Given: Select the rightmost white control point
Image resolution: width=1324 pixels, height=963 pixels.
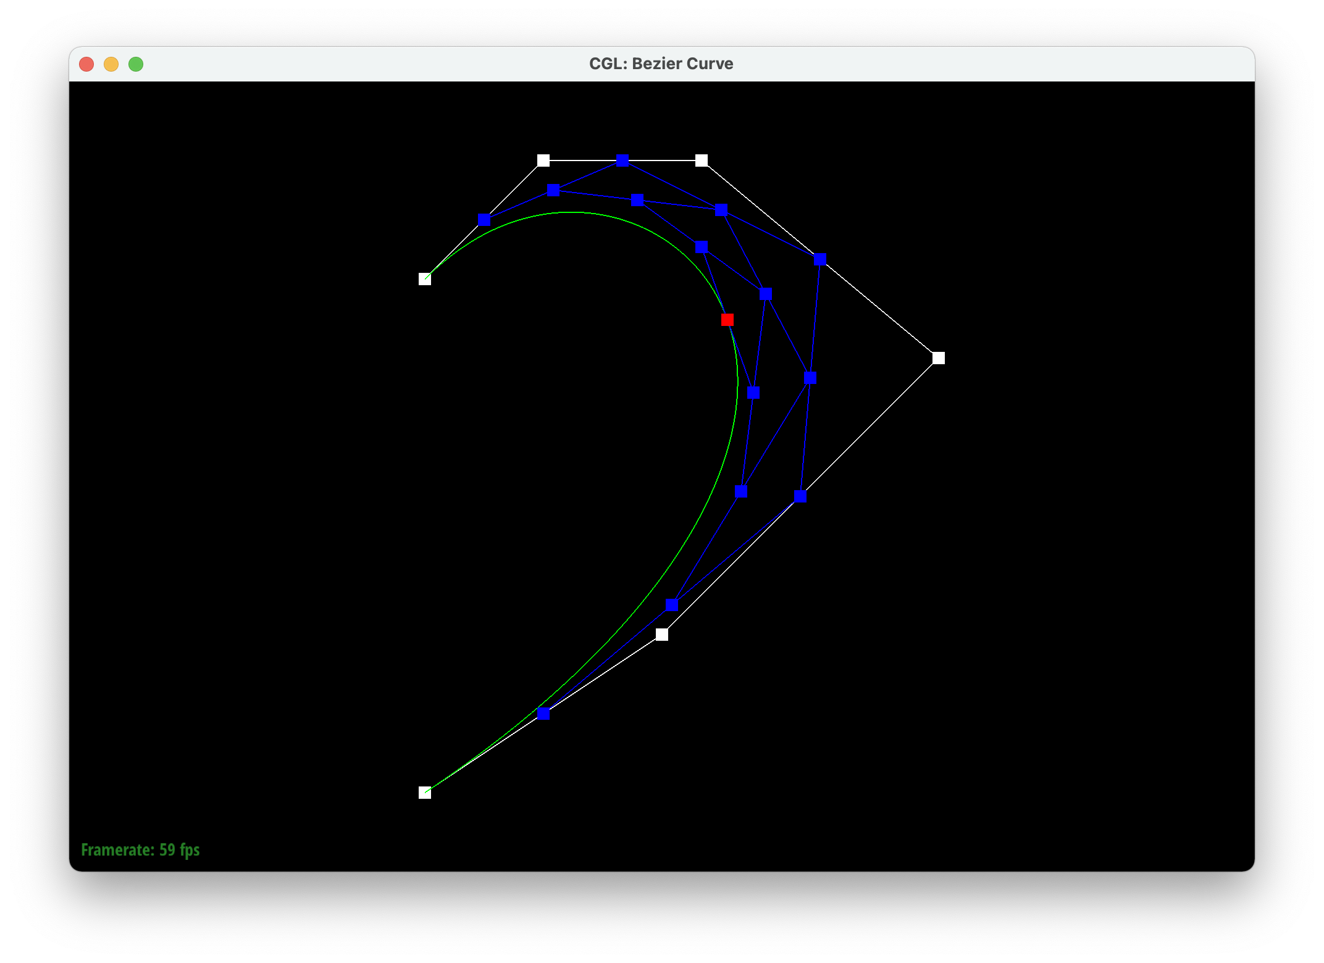Looking at the screenshot, I should 939,358.
